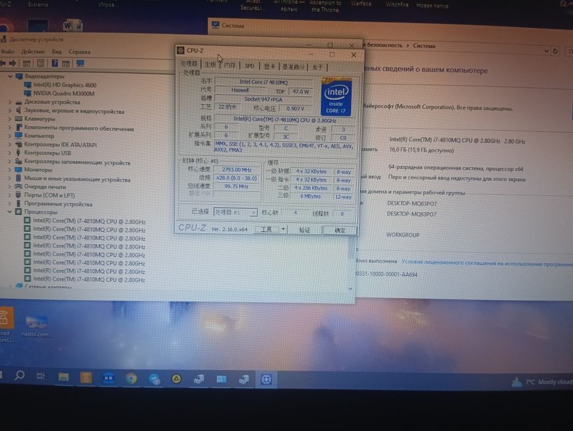Collapse the Процессоры node

click(10, 212)
